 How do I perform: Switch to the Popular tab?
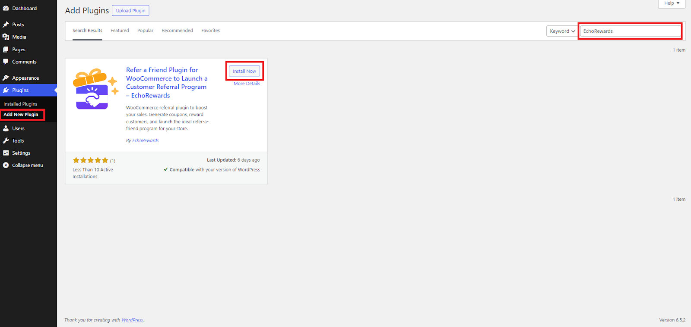point(145,31)
